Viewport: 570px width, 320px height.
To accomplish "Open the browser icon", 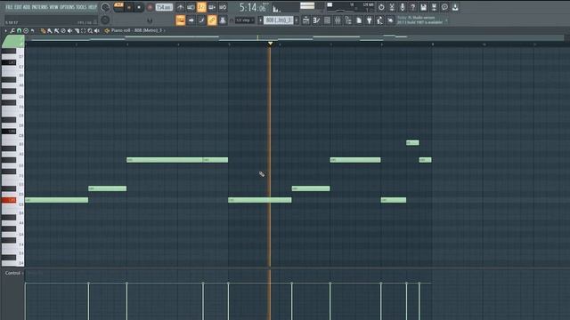I will (348, 20).
